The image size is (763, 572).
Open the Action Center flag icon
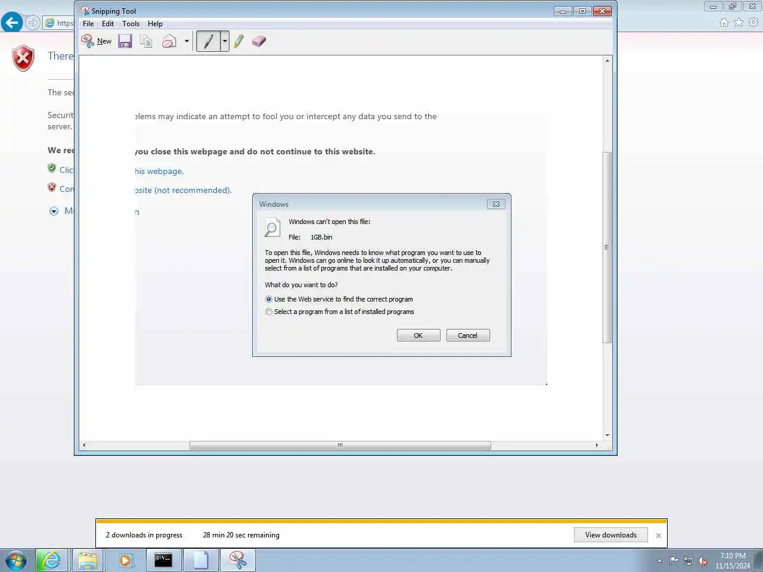674,561
